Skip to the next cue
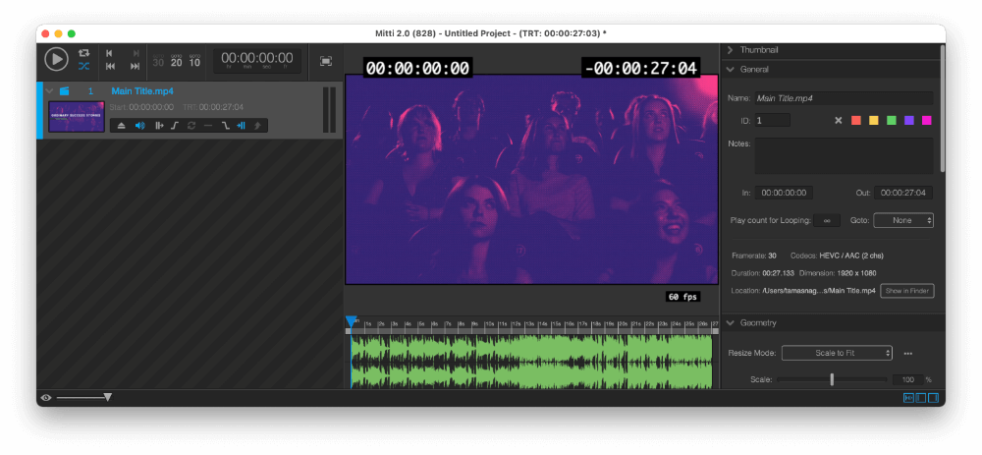The image size is (982, 455). click(x=135, y=66)
